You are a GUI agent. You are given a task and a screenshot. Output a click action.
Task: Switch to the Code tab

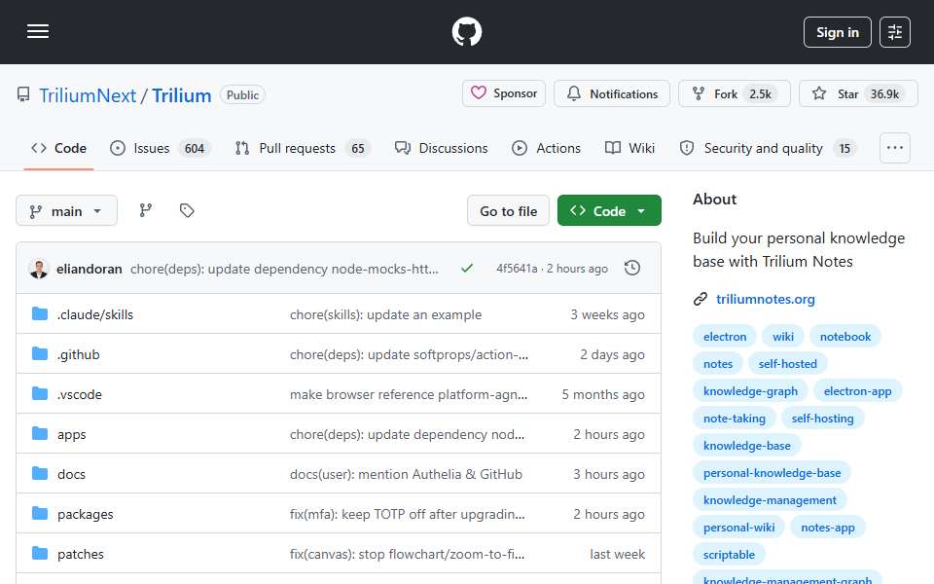tap(59, 148)
